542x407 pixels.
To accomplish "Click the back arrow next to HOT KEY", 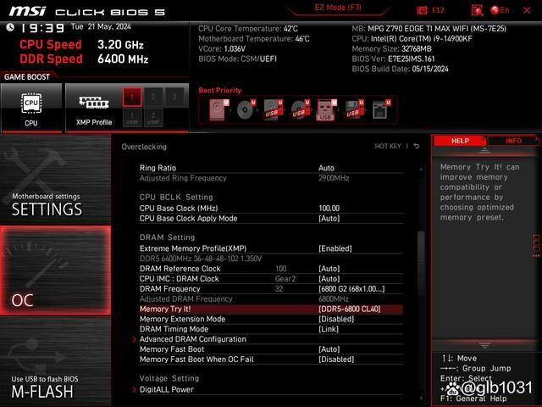I will click(417, 147).
